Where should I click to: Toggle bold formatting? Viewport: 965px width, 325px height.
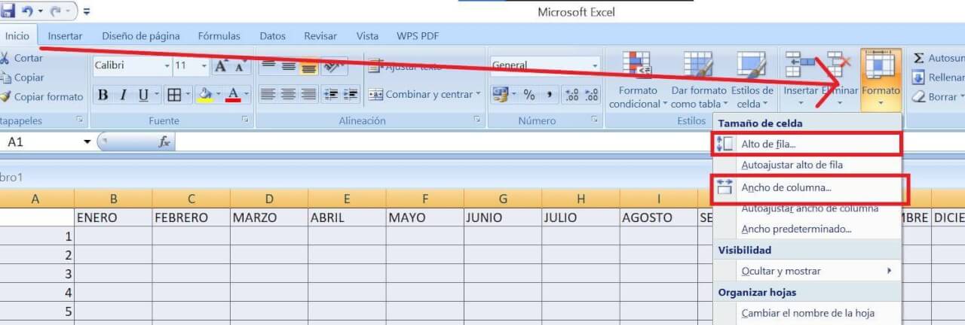[103, 95]
